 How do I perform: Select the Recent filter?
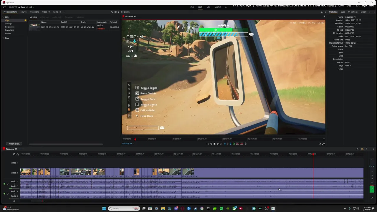[8, 33]
